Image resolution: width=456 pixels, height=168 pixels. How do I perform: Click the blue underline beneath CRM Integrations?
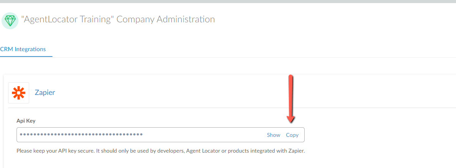(26, 56)
